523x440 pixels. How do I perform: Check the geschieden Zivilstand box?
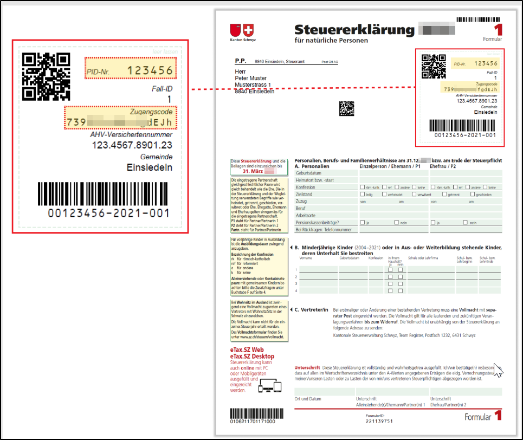point(472,194)
